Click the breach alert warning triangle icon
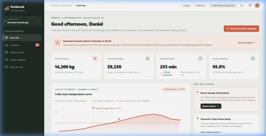The height and width of the screenshot is (136, 266). (x=57, y=43)
